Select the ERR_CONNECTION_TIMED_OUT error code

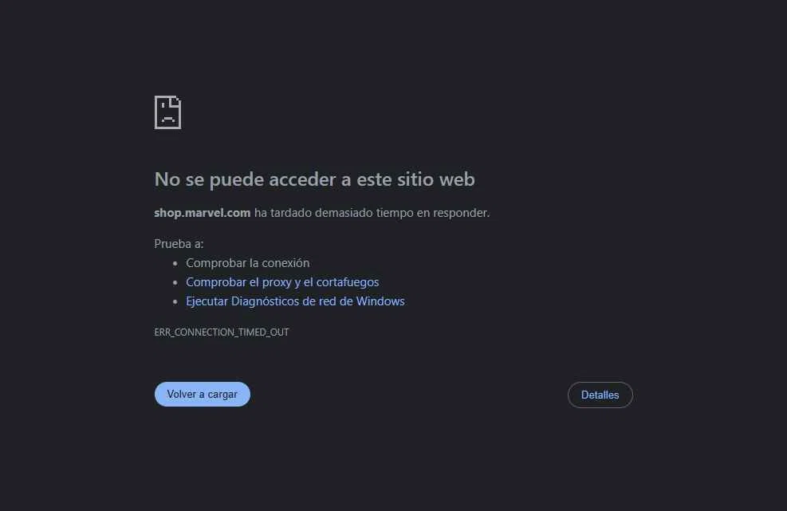[x=222, y=332]
